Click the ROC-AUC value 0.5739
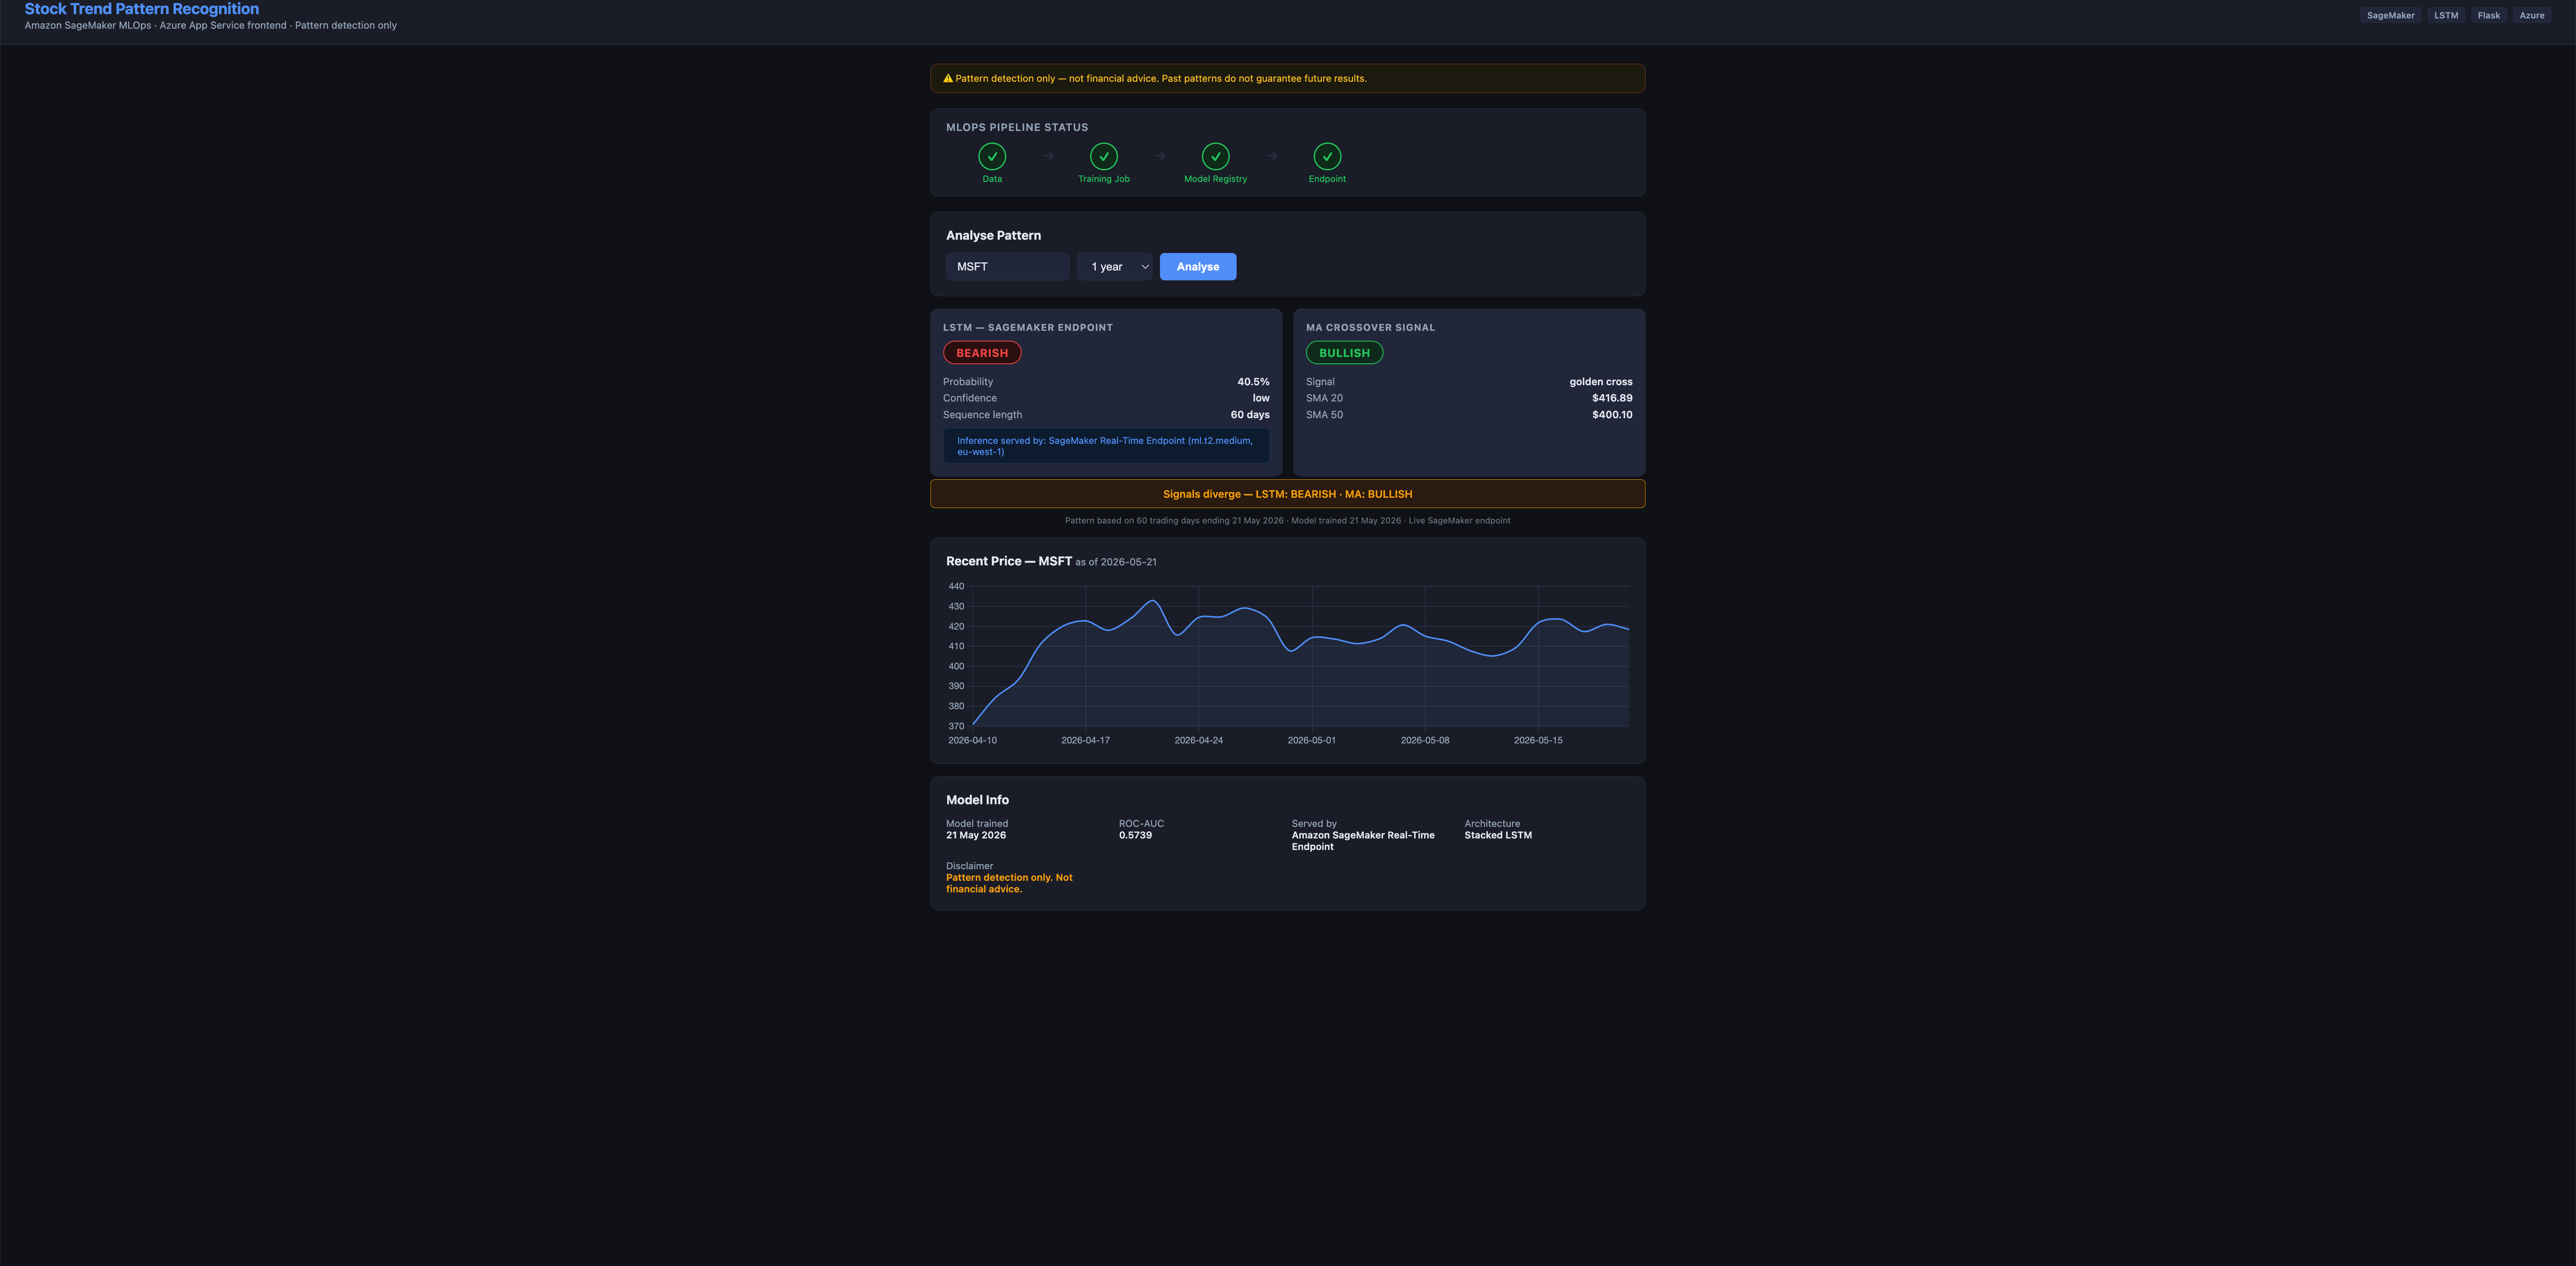2576x1266 pixels. [x=1135, y=835]
